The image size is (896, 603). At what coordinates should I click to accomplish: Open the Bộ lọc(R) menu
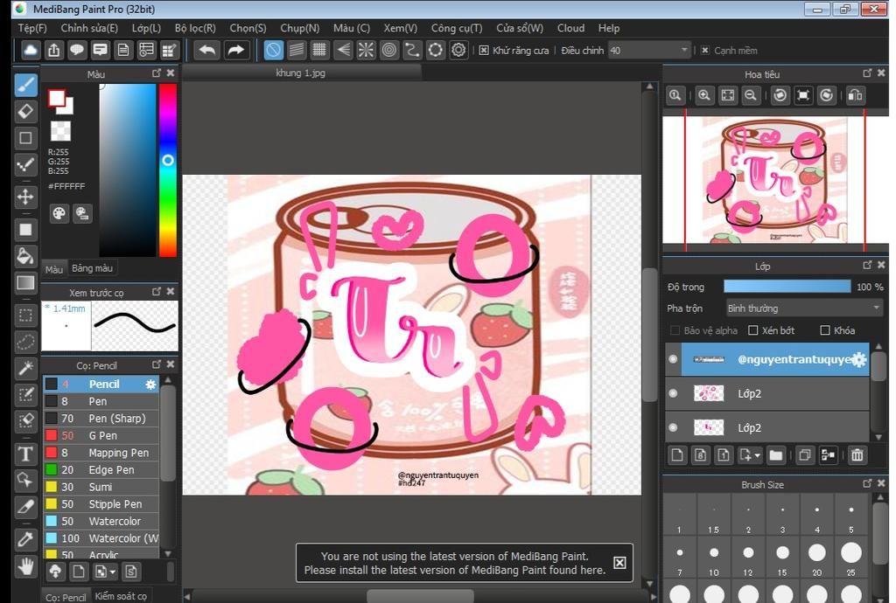click(195, 28)
